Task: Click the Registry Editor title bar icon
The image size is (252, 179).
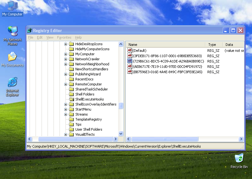Action: point(30,30)
